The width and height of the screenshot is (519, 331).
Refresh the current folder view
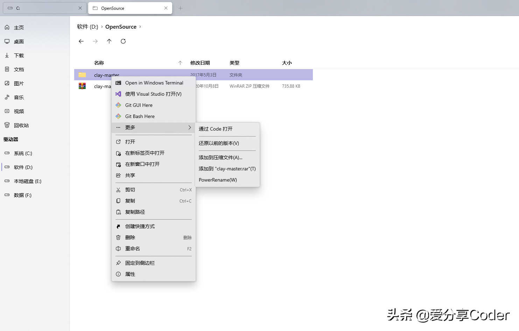coord(123,41)
